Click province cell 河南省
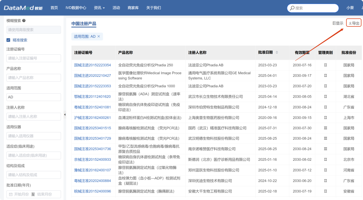Screen dimensions: 363x200 [x=349, y=170]
